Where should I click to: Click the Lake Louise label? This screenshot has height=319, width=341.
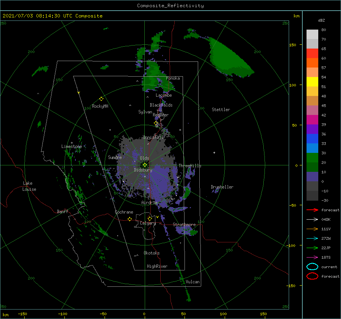pos(29,186)
